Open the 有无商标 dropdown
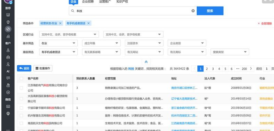Viewport: 274px width, 131px height. (x=187, y=52)
